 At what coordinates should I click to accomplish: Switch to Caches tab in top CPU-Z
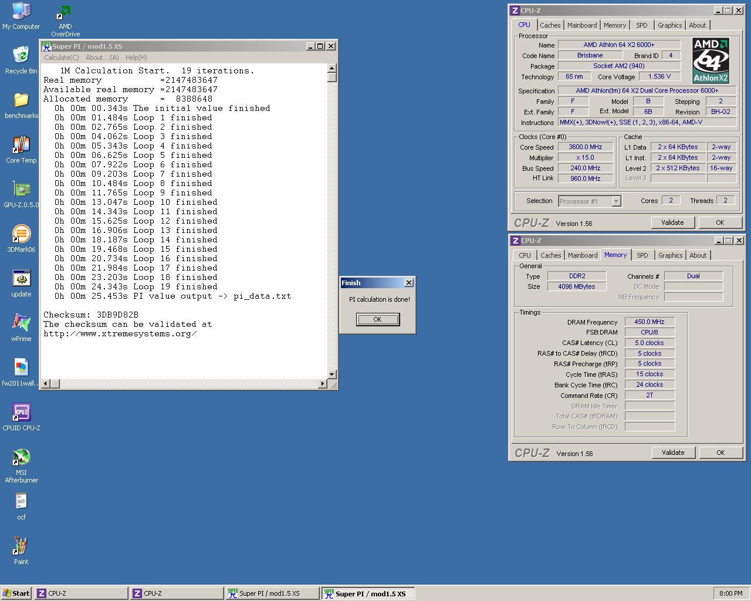coord(550,25)
